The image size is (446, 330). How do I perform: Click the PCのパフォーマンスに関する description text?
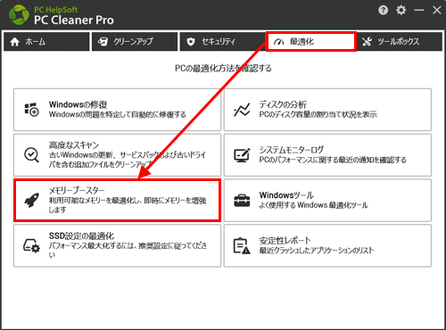(x=333, y=160)
